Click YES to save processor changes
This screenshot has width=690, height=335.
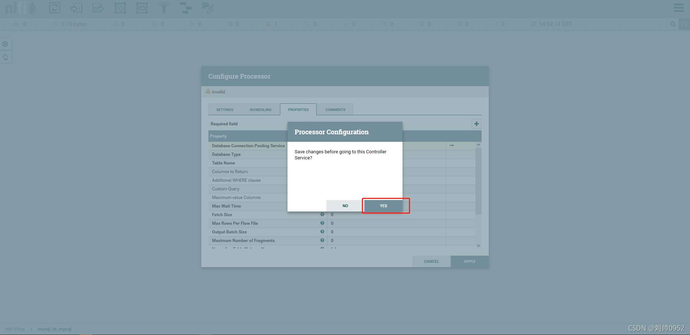(383, 206)
